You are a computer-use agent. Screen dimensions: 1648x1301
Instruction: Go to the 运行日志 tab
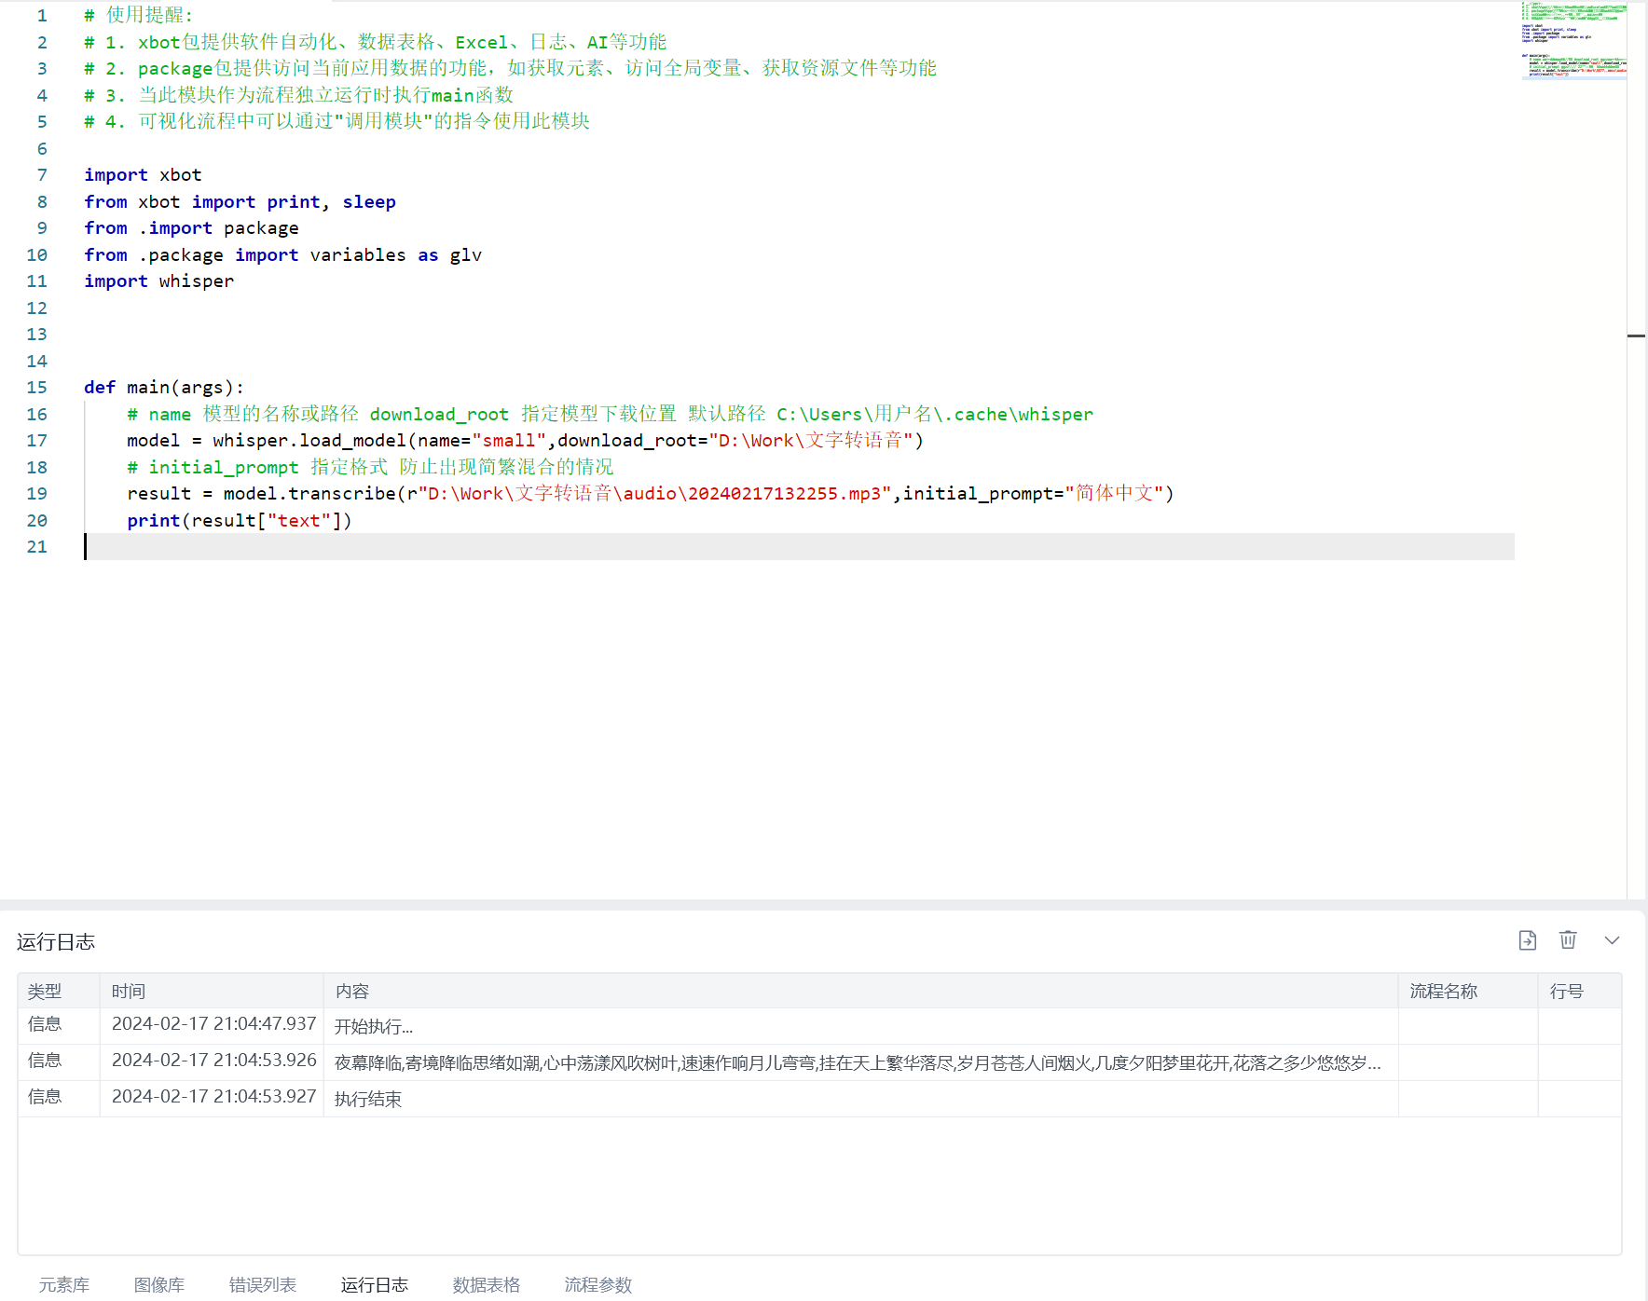point(374,1284)
